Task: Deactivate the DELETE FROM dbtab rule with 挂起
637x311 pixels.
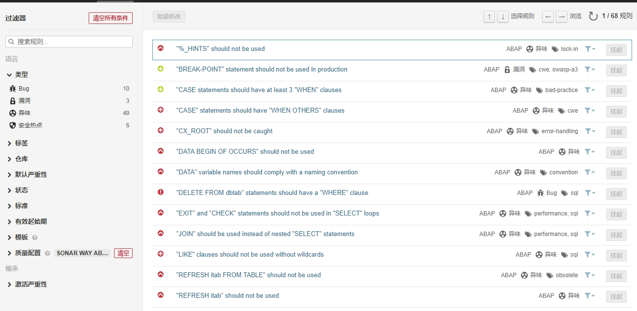Action: tap(616, 194)
